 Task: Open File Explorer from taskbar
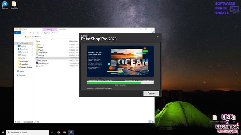click(x=65, y=132)
